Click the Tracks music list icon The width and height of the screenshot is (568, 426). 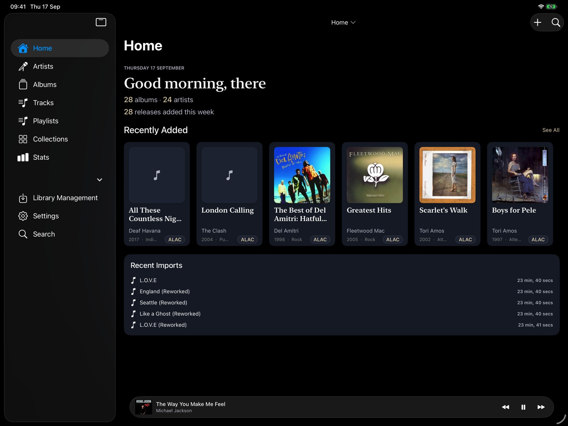tap(23, 103)
